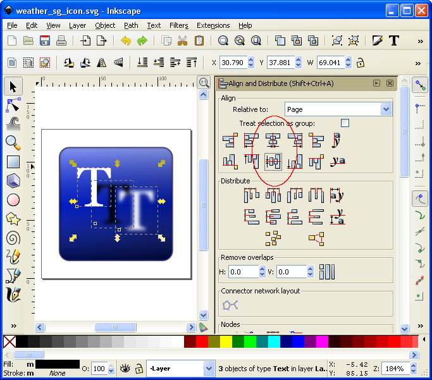This screenshot has height=380, width=432.
Task: Click the no-color X swatch
Action: point(9,341)
